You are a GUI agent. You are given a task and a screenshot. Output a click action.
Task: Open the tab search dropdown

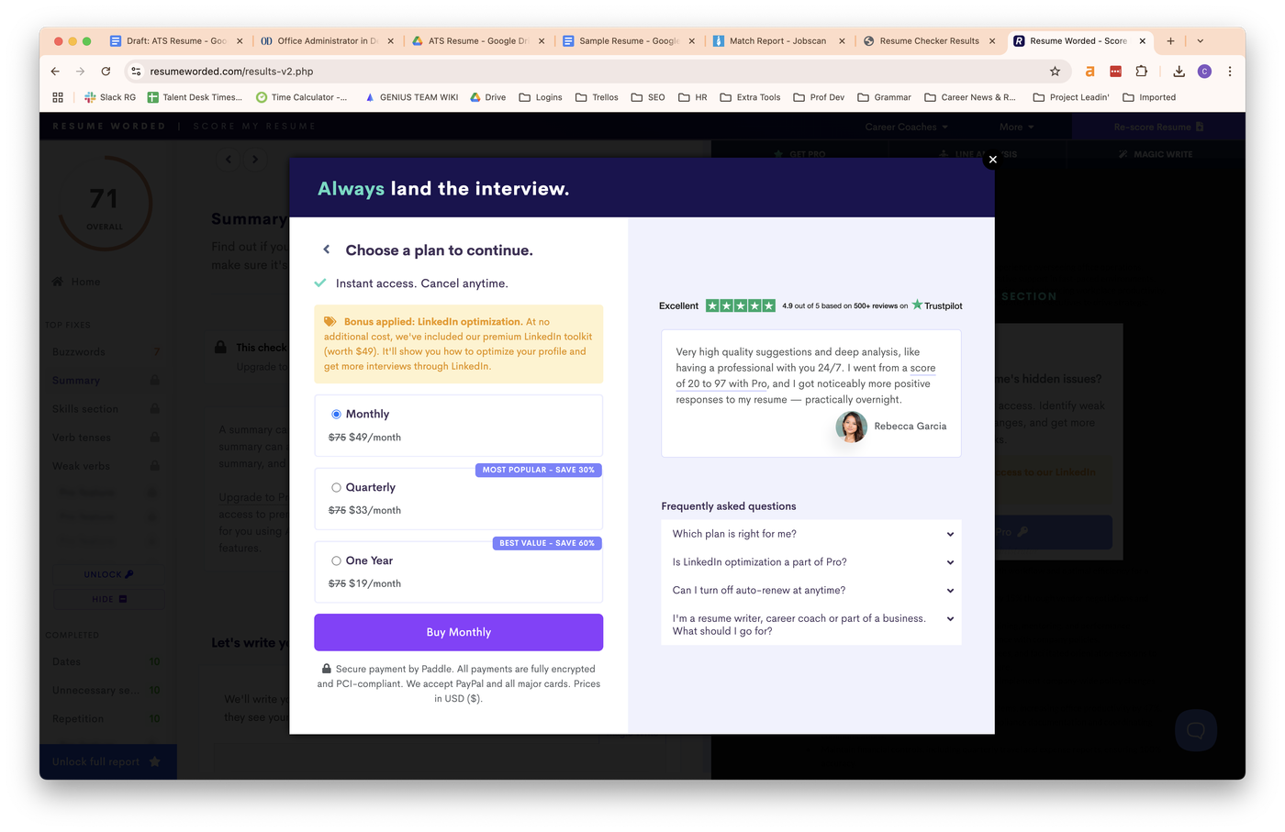pyautogui.click(x=1200, y=41)
